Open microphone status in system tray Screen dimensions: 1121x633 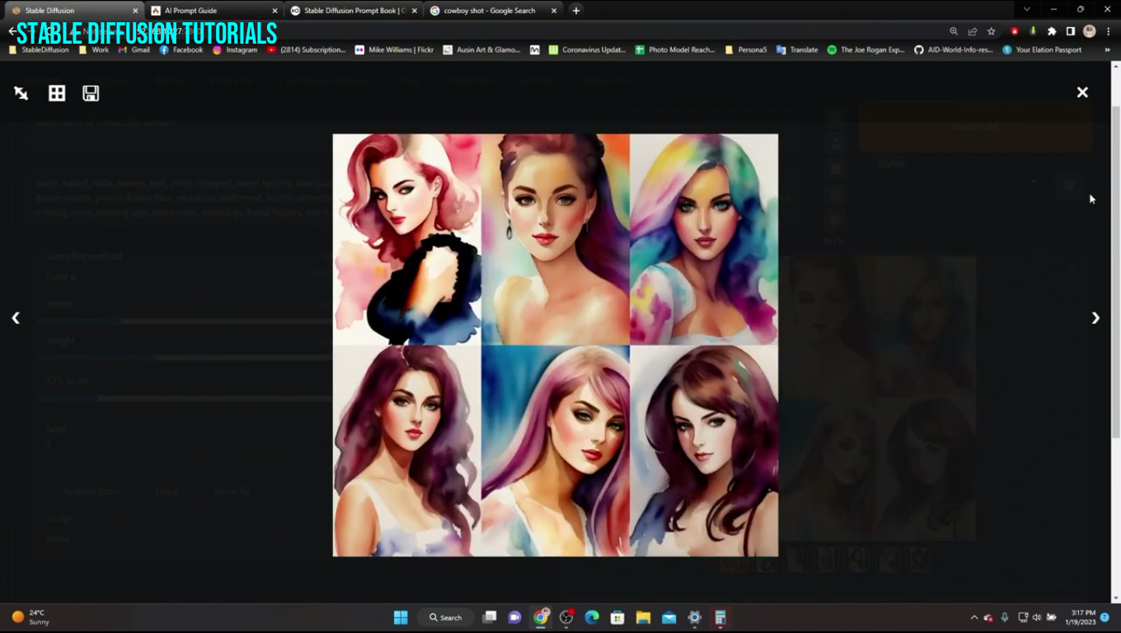coord(1005,617)
